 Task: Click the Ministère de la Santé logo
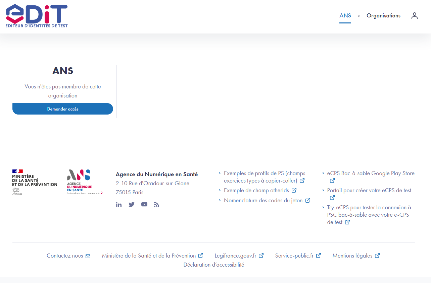coord(35,182)
